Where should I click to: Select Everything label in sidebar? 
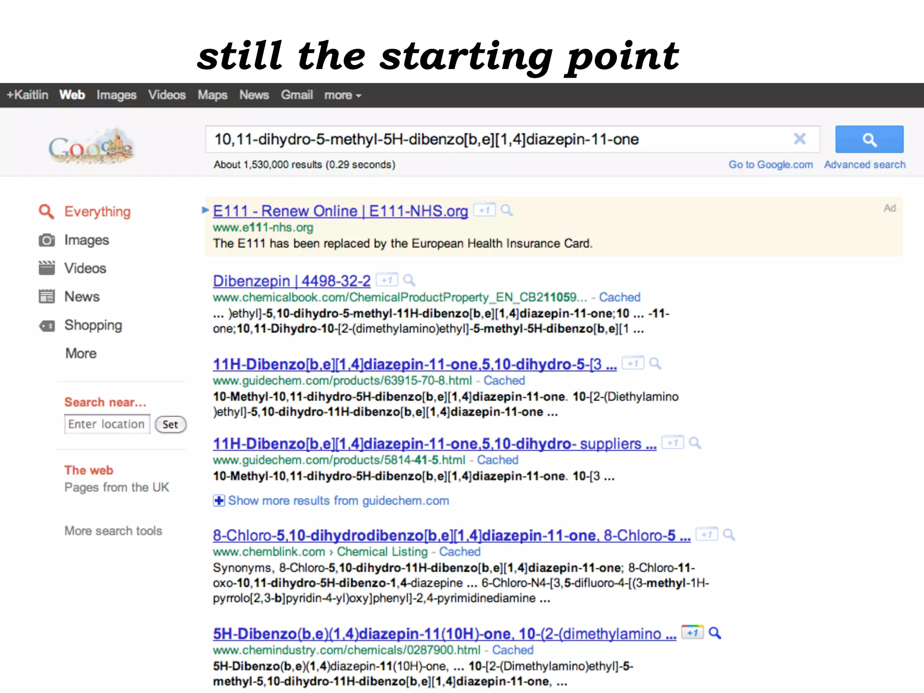click(97, 212)
